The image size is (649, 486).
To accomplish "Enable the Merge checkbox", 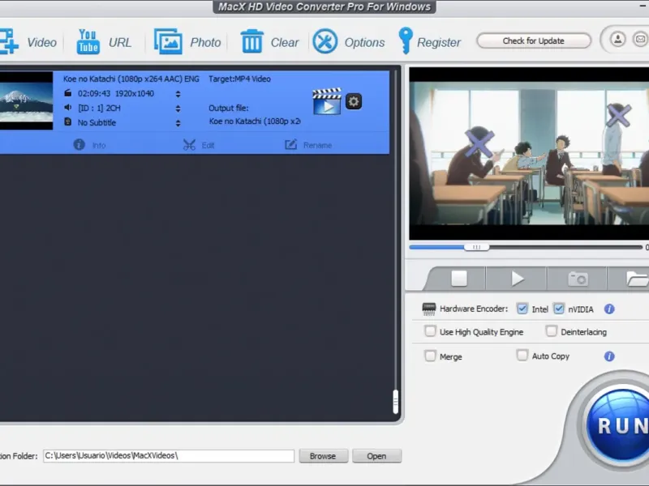I will [431, 356].
